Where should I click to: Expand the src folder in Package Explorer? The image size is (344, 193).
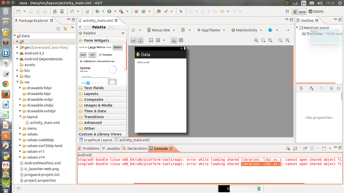pos(17,42)
